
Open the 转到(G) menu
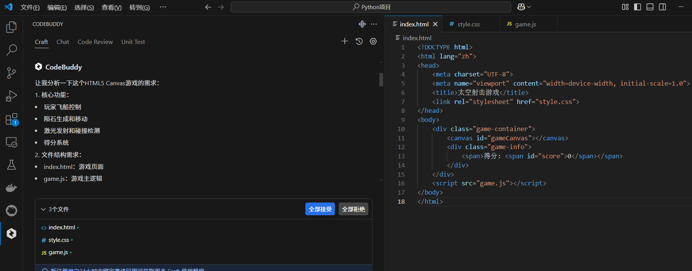click(139, 7)
